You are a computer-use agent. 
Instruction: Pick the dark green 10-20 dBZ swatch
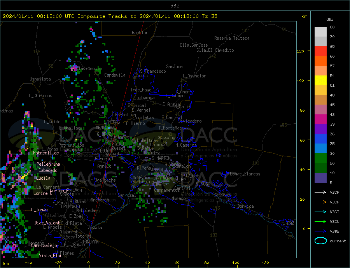(320, 168)
